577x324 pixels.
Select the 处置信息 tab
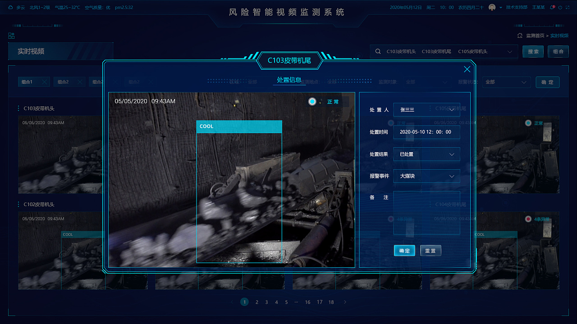click(x=289, y=80)
